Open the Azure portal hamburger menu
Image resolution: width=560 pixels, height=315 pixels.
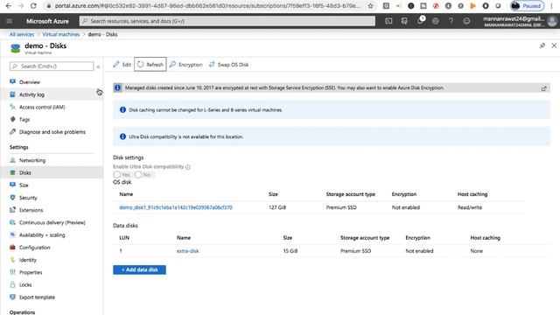(10, 21)
